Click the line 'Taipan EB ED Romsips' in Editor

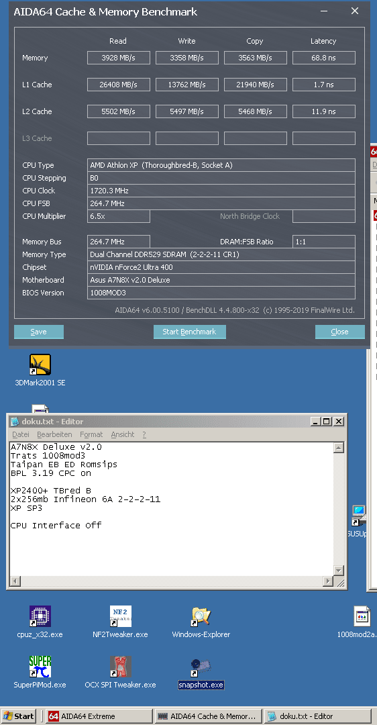pyautogui.click(x=64, y=465)
